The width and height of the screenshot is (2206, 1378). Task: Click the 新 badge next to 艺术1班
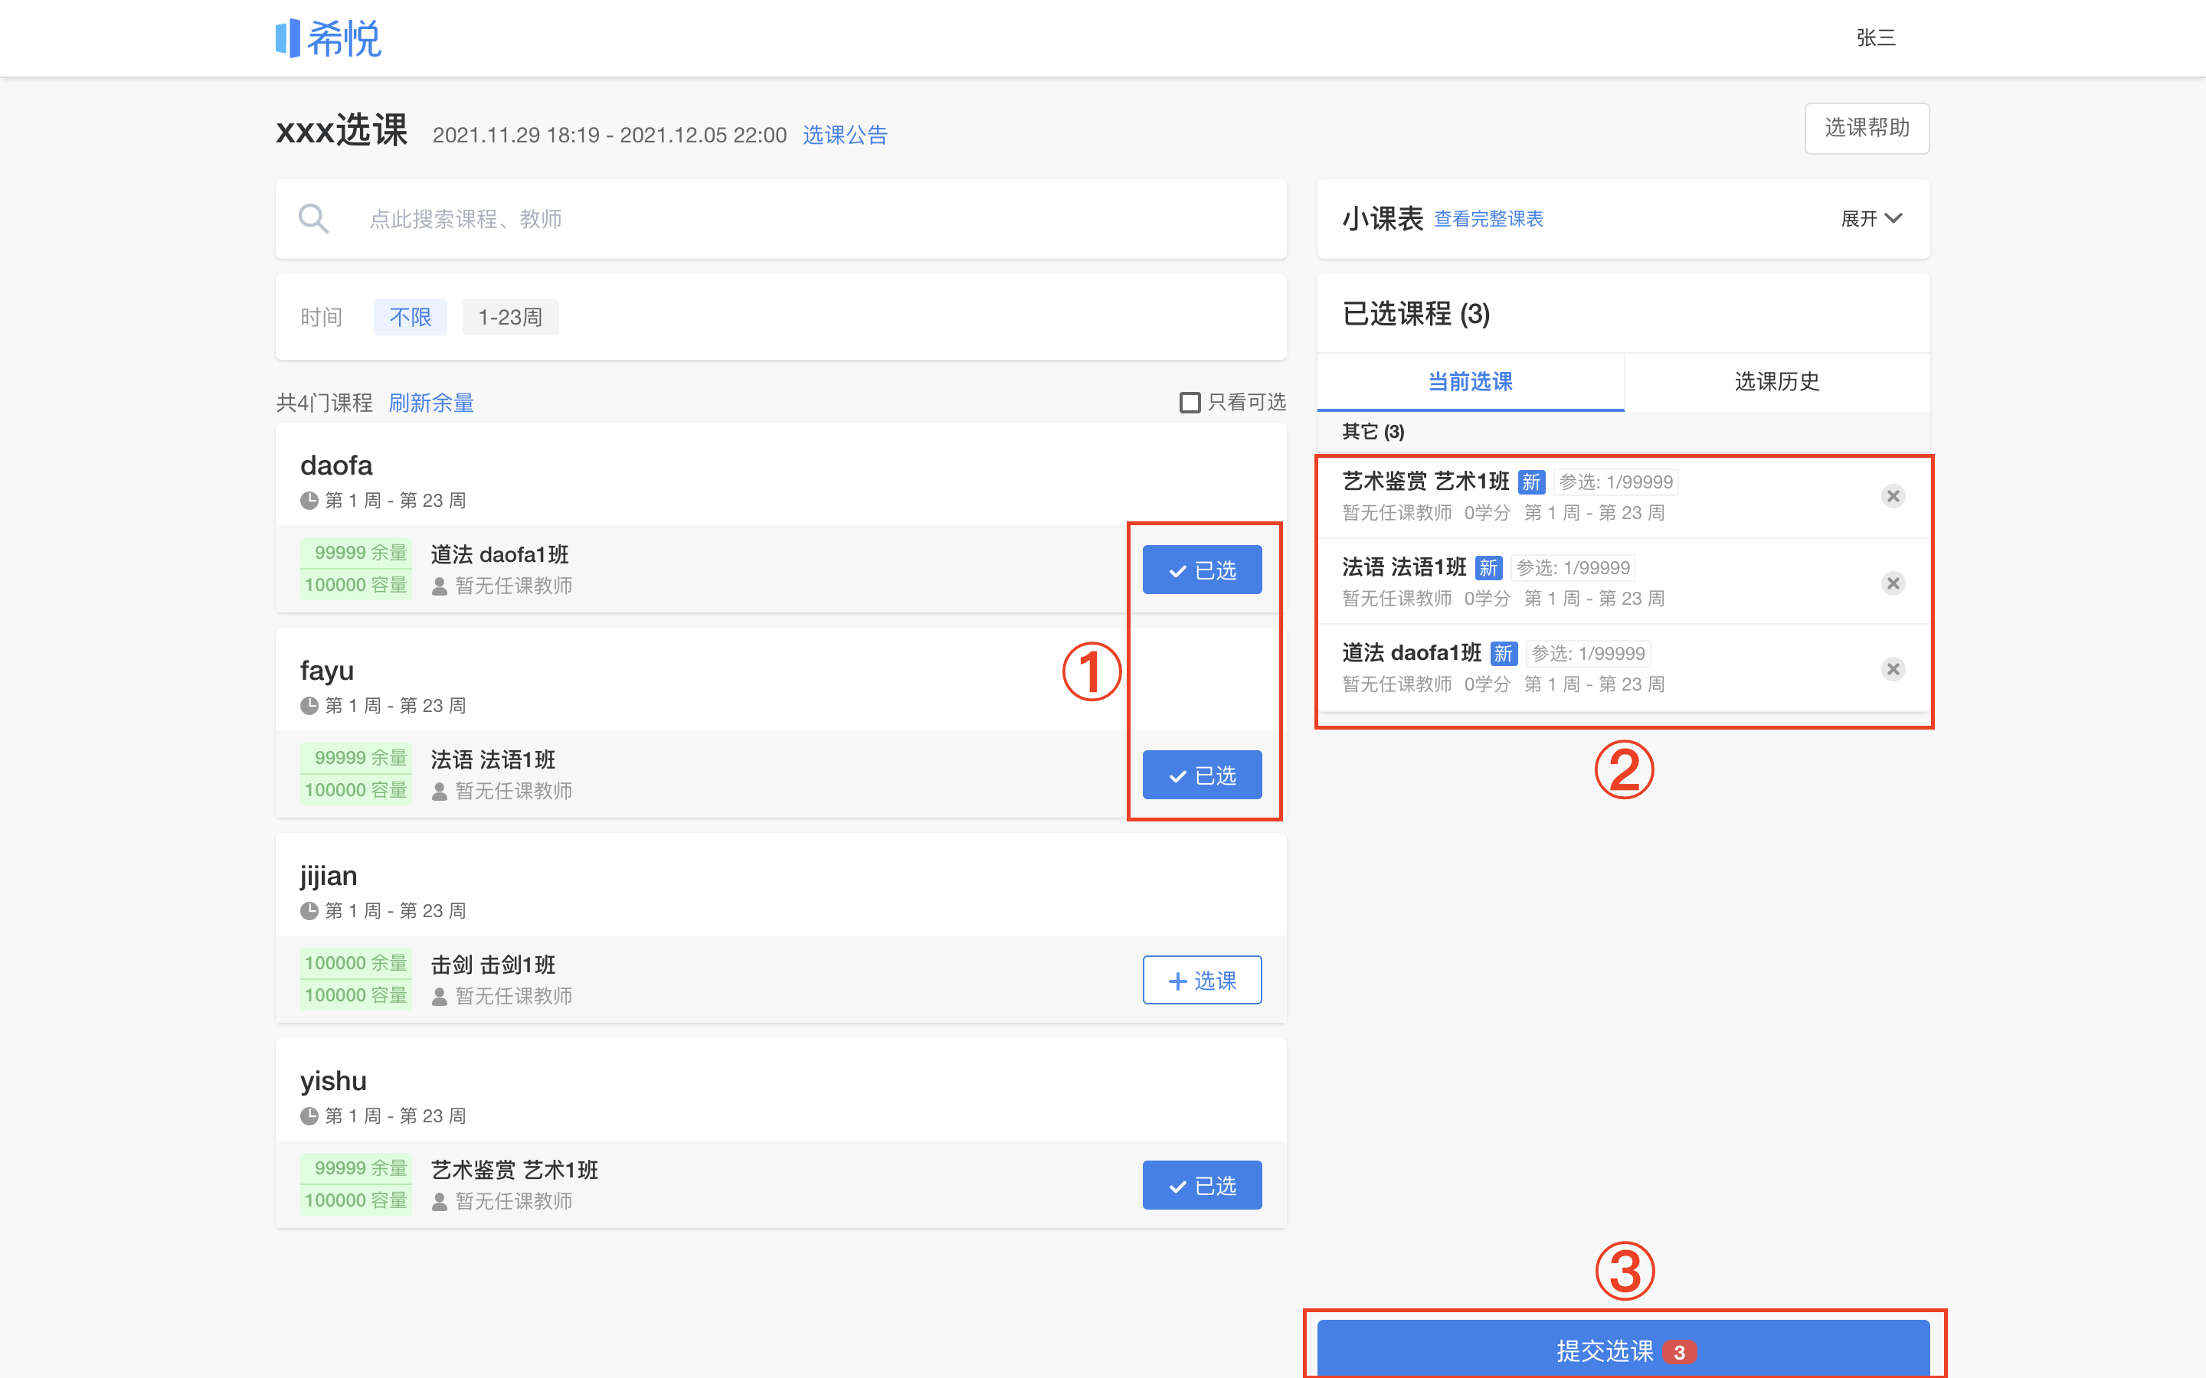tap(1531, 482)
